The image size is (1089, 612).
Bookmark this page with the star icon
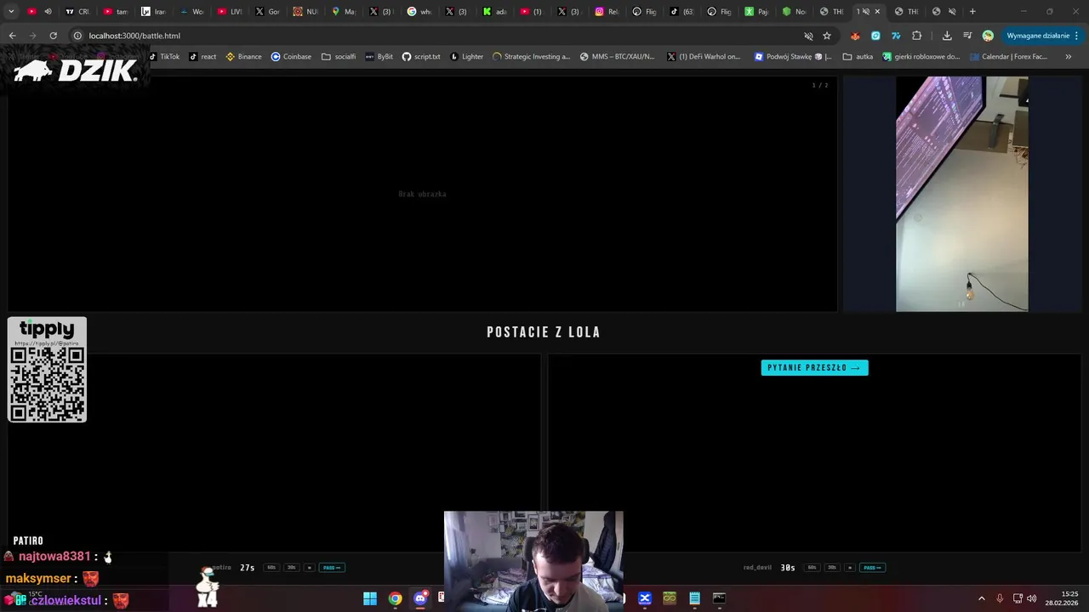[826, 36]
